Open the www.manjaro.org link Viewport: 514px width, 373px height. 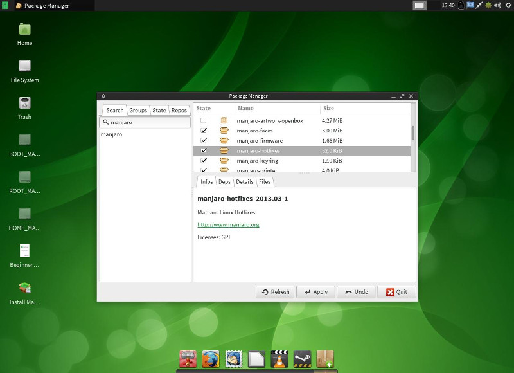click(x=228, y=225)
